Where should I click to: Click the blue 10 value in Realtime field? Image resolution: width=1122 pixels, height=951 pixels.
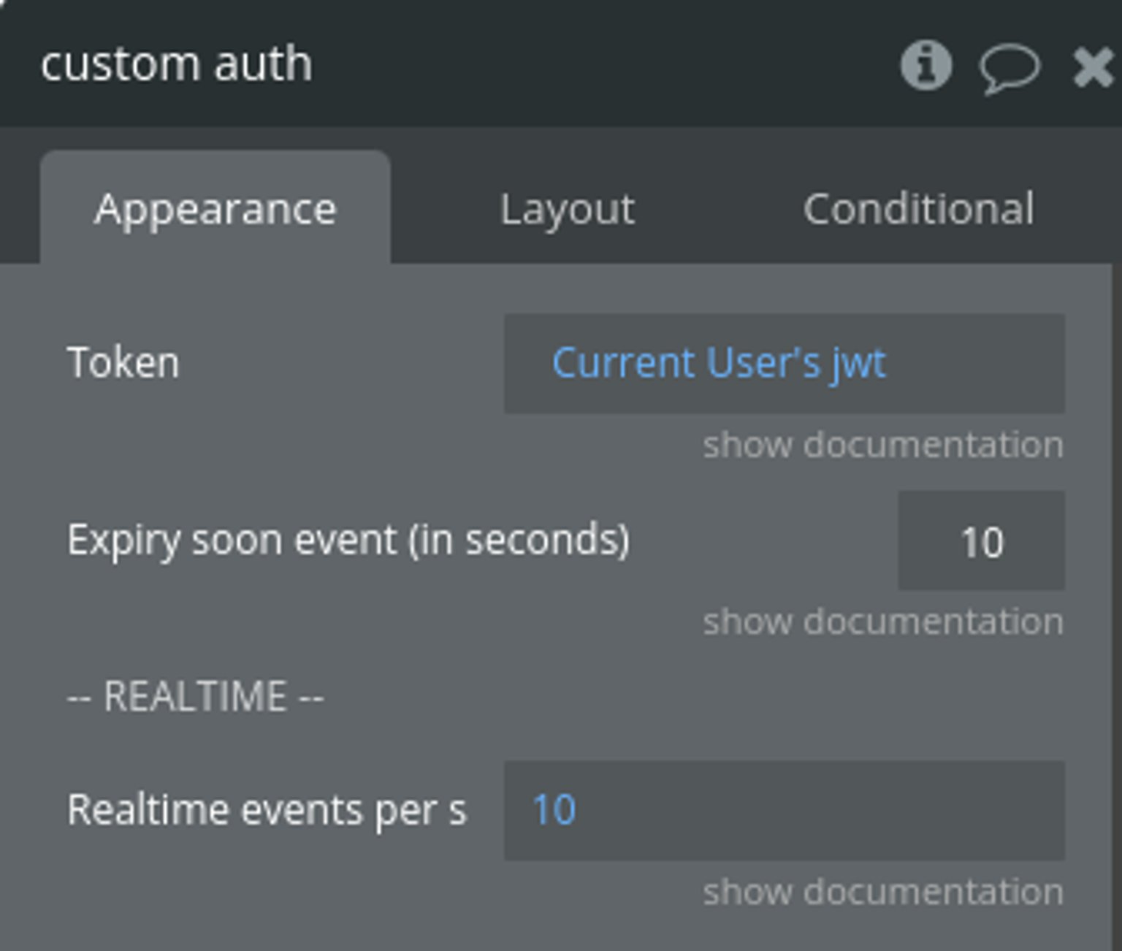point(554,810)
